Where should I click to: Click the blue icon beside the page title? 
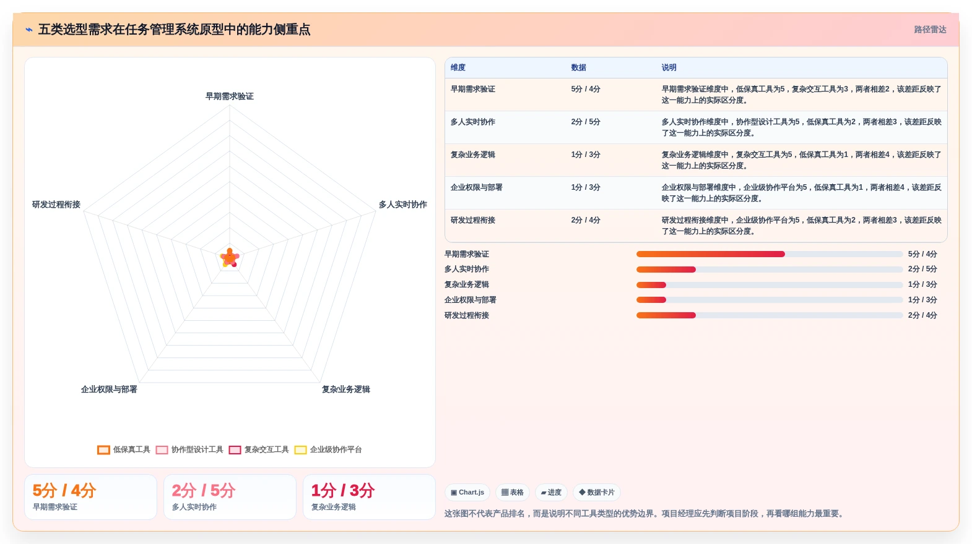click(29, 30)
